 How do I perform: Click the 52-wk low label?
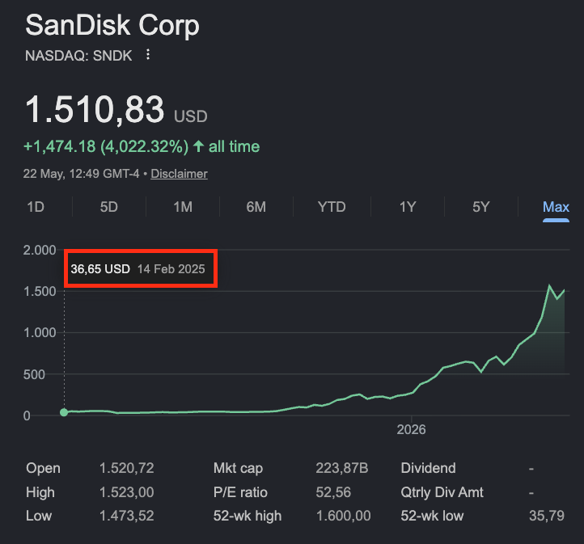pos(432,516)
